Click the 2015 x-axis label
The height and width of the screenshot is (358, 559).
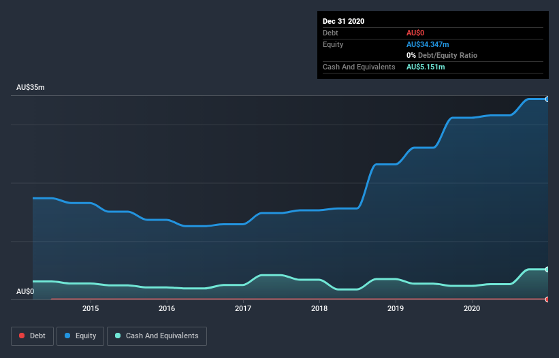pyautogui.click(x=91, y=308)
